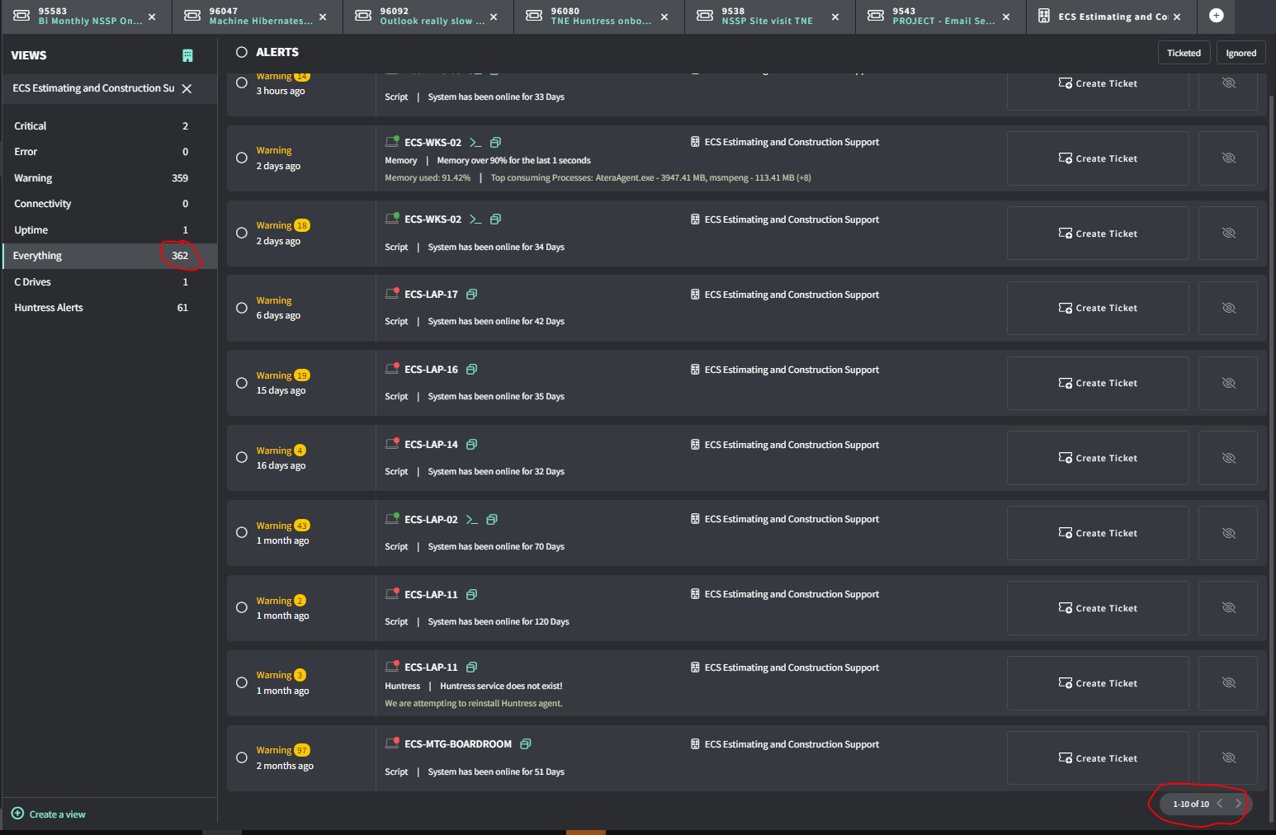Go to next page of alerts
The width and height of the screenshot is (1276, 835).
point(1238,804)
